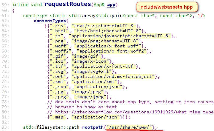Click "image/jpeg" on the .jpeg line
This screenshot has height=131, width=214.
(x=90, y=97)
